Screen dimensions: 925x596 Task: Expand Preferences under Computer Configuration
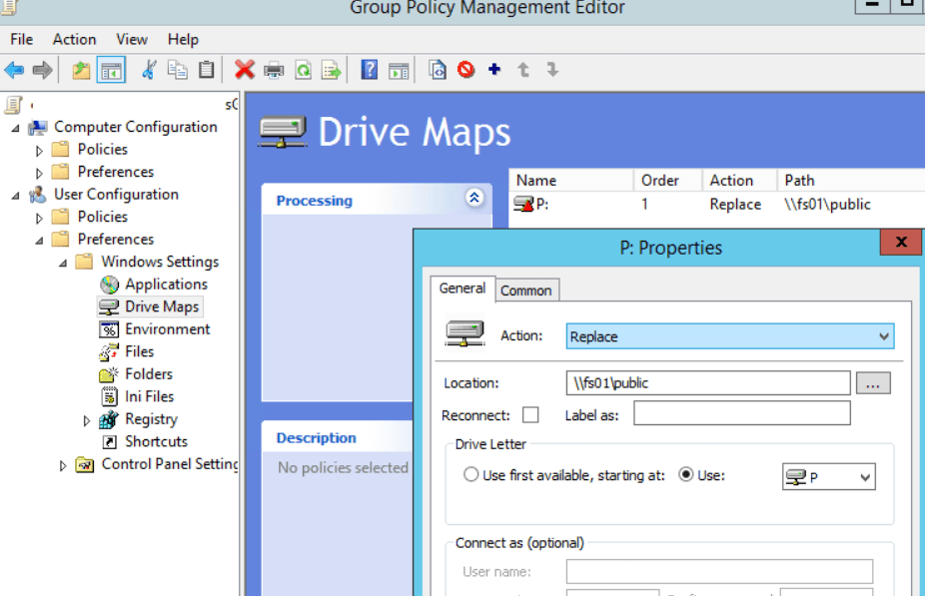tap(39, 173)
